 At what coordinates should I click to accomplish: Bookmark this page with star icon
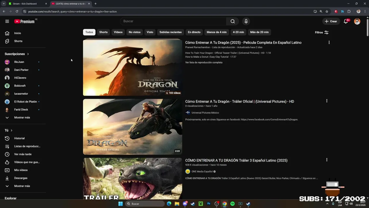pos(327,12)
